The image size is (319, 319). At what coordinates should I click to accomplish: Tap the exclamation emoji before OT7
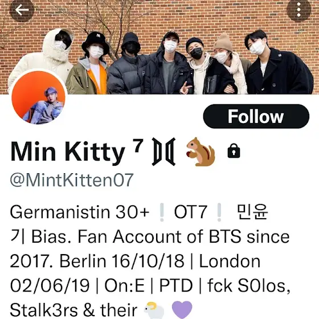coord(162,212)
